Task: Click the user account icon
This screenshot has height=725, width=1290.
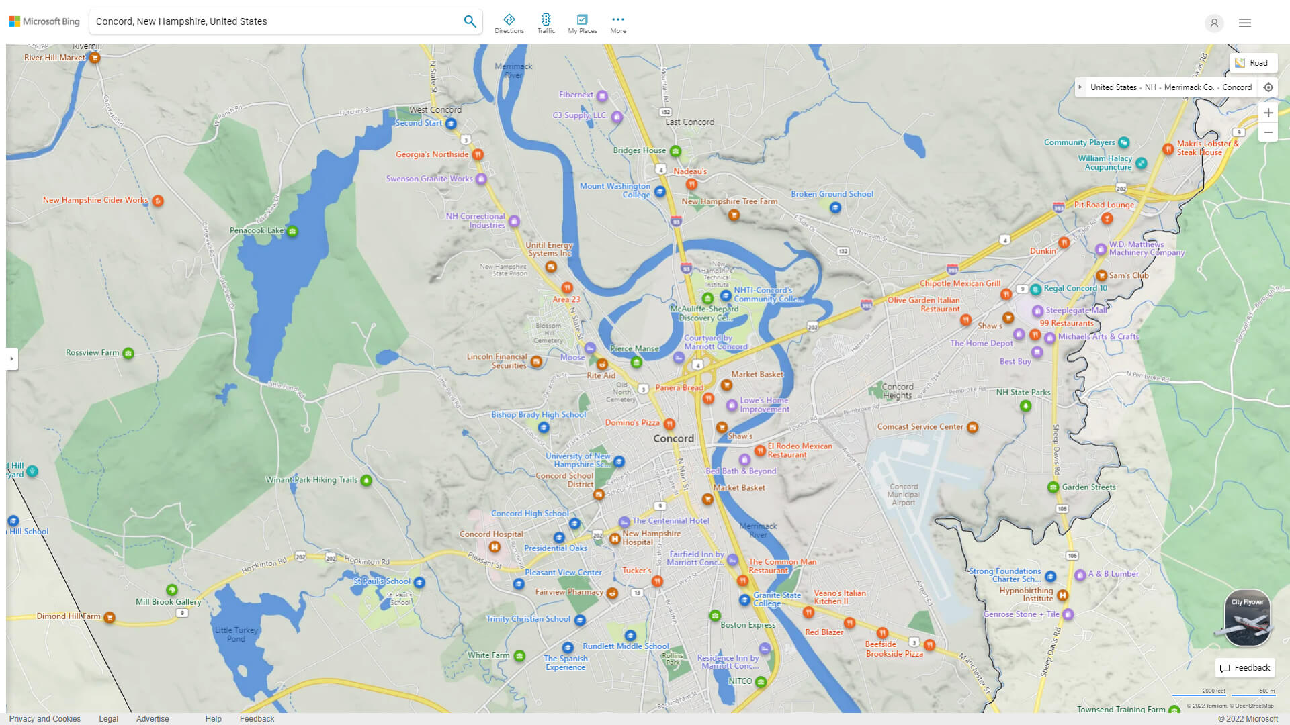Action: [x=1213, y=23]
